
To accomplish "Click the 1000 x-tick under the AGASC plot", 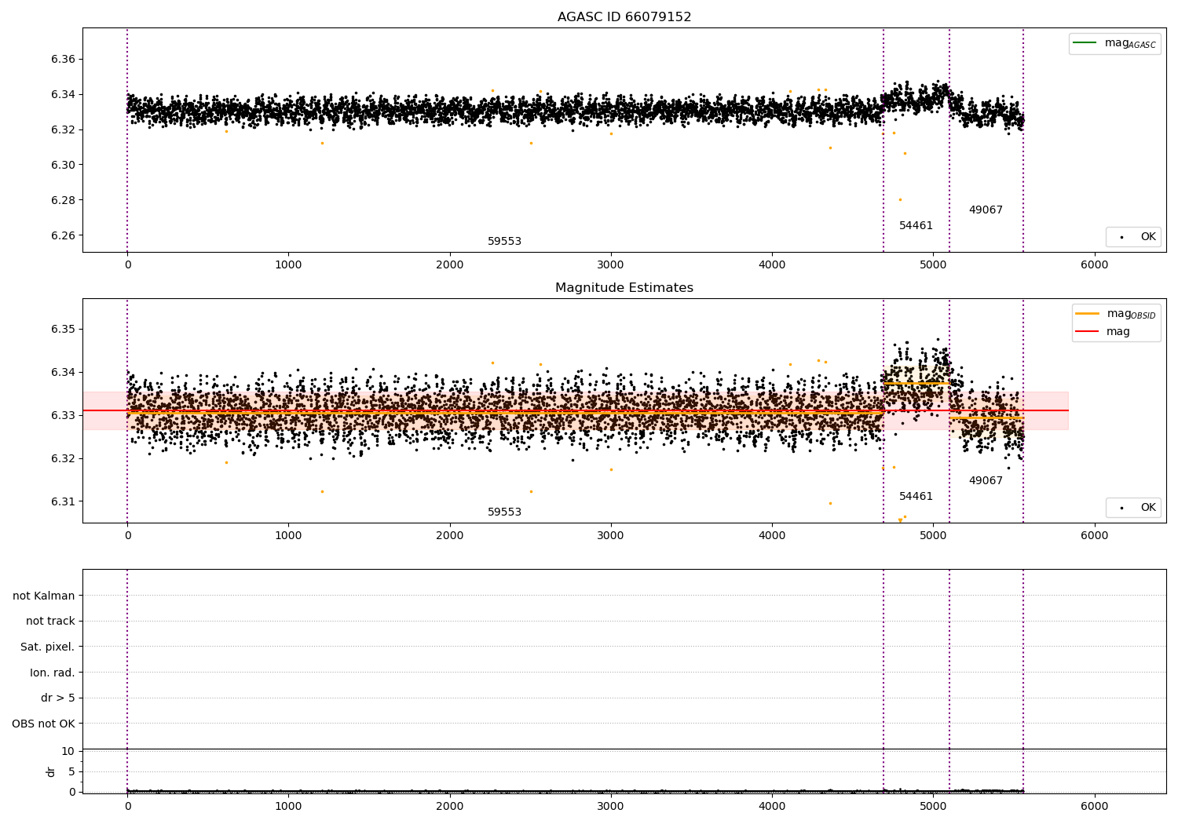I will [x=288, y=264].
